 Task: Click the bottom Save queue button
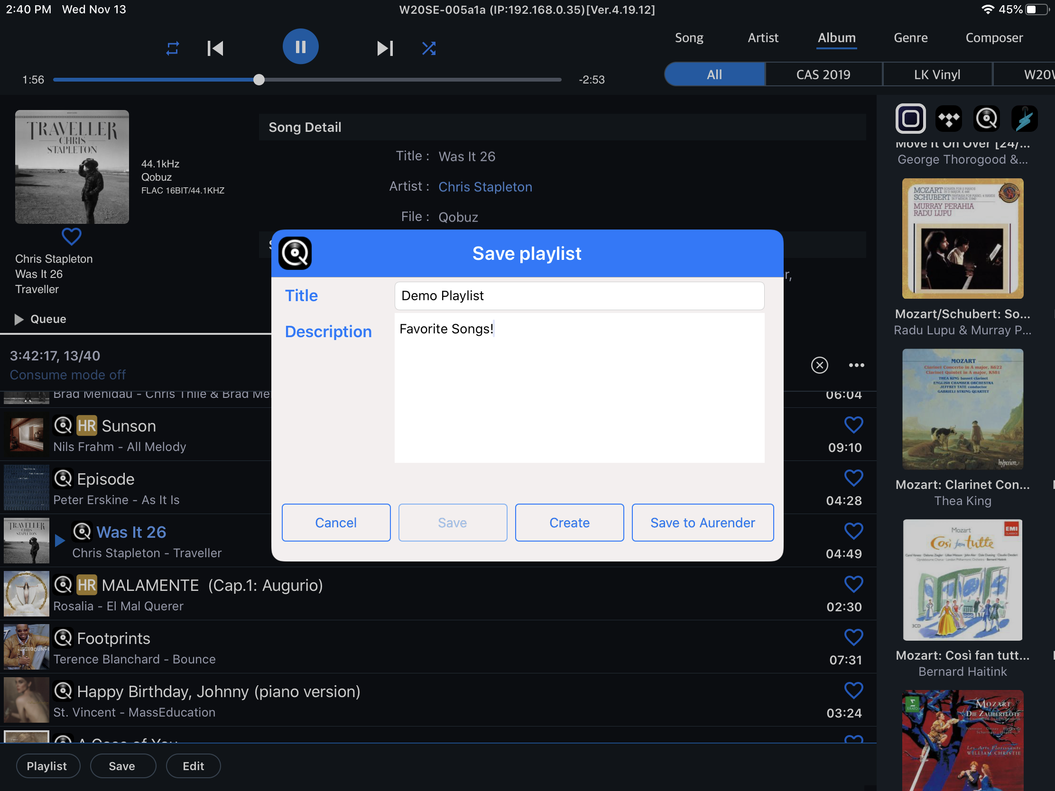(x=122, y=766)
